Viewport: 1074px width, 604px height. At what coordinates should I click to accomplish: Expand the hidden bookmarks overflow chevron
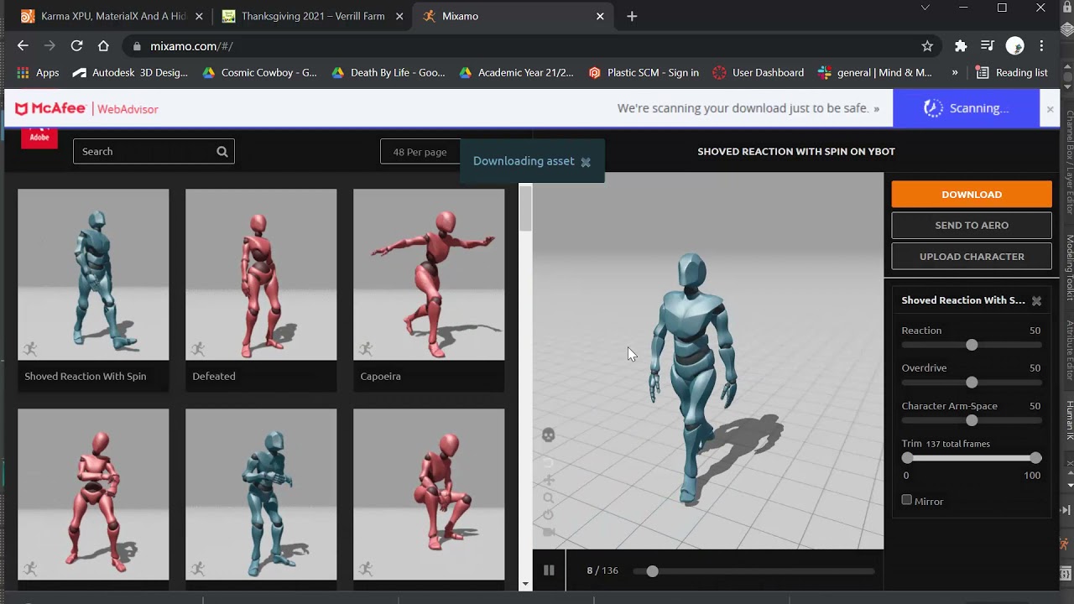pos(955,73)
